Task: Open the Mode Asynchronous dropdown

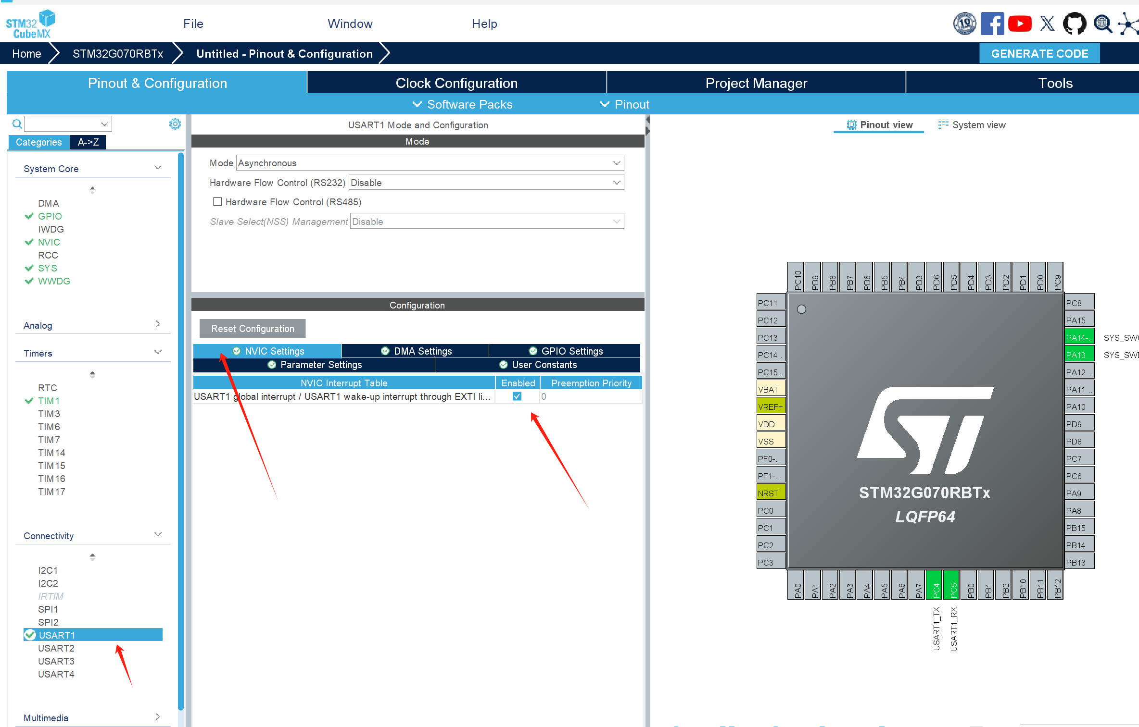Action: click(430, 163)
